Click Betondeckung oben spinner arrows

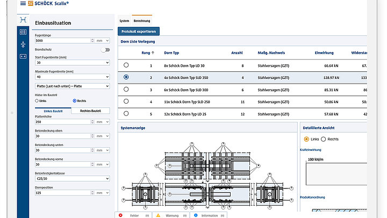click(x=92, y=136)
